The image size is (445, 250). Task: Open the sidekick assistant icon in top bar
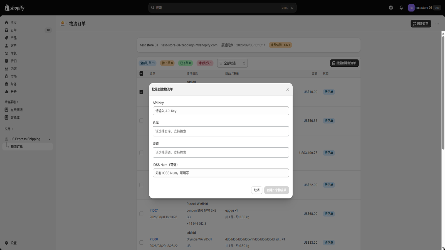(391, 8)
